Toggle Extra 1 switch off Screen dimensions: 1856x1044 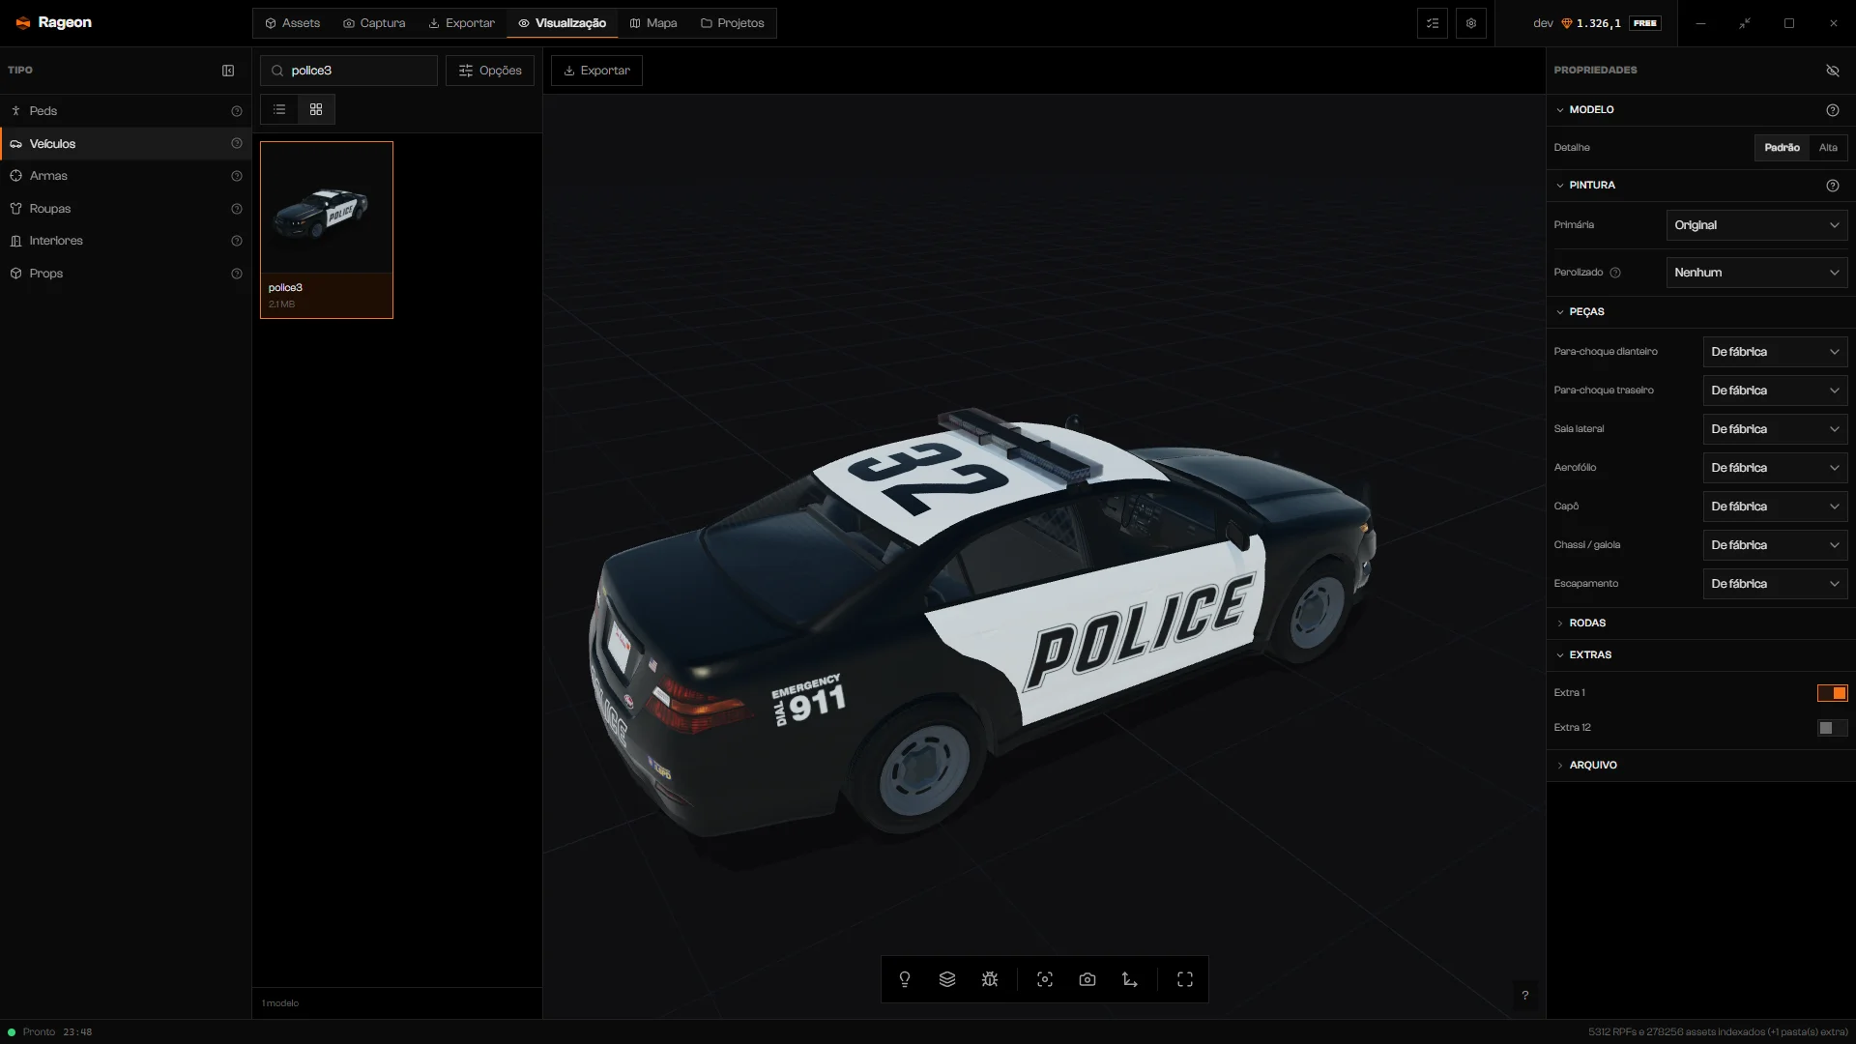1833,693
